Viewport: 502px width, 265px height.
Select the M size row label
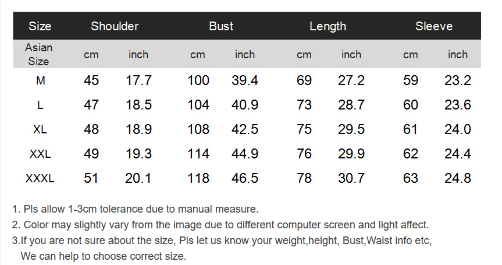click(x=40, y=80)
